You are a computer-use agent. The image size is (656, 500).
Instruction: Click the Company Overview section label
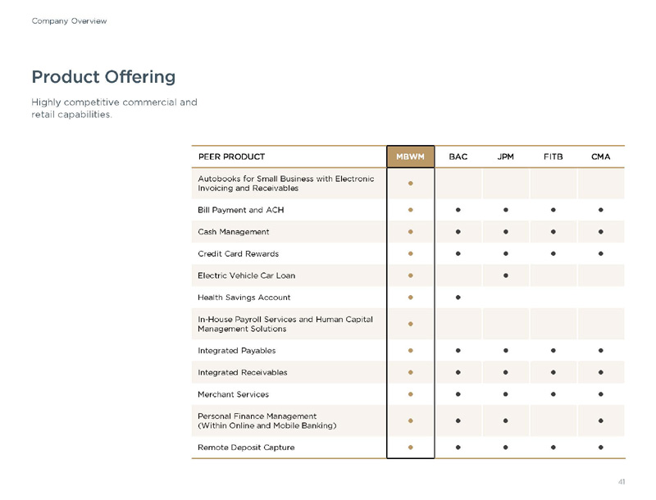69,20
